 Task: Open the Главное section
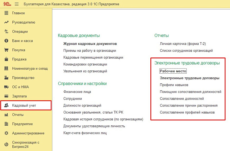point(18,13)
